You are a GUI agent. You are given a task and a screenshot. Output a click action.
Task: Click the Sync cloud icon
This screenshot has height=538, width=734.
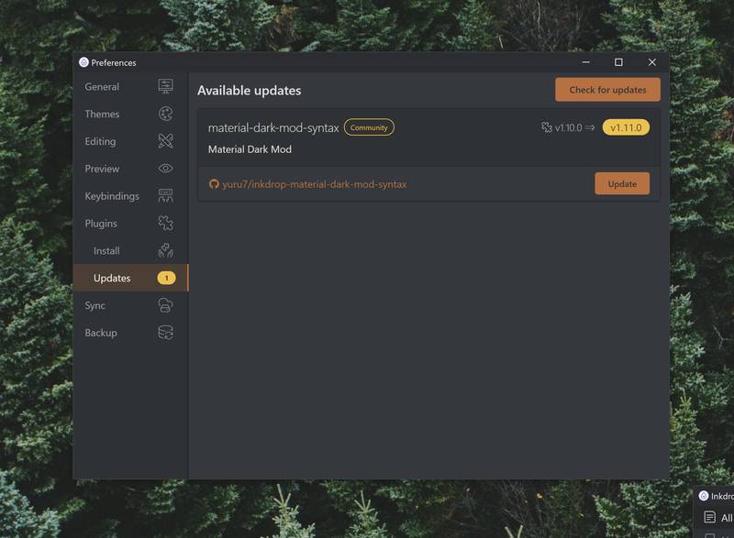[164, 305]
